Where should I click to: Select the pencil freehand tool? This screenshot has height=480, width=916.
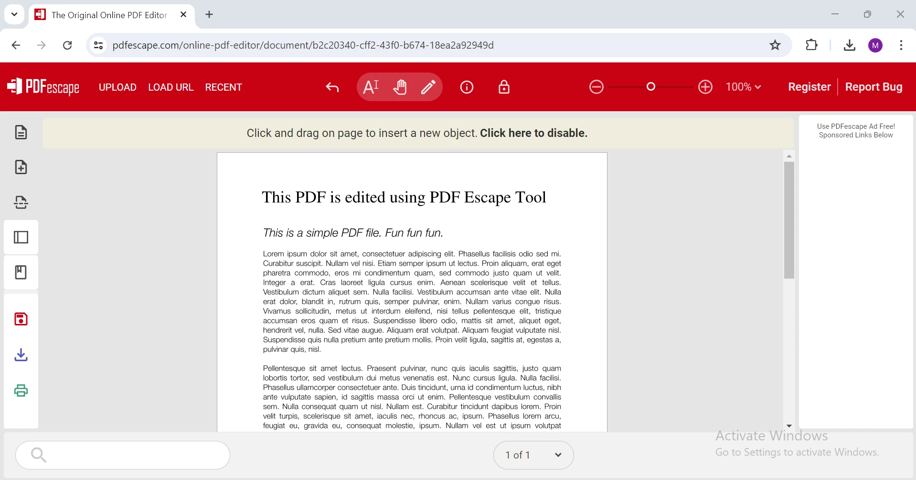(428, 87)
